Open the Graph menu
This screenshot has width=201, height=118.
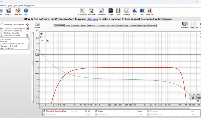pos(10,5)
